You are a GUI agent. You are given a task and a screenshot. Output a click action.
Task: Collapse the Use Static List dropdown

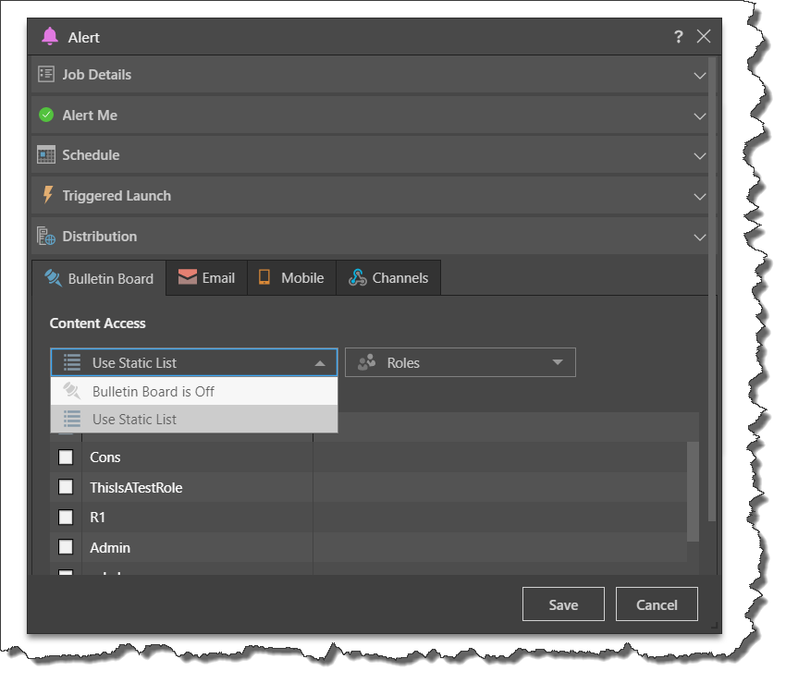[x=319, y=363]
